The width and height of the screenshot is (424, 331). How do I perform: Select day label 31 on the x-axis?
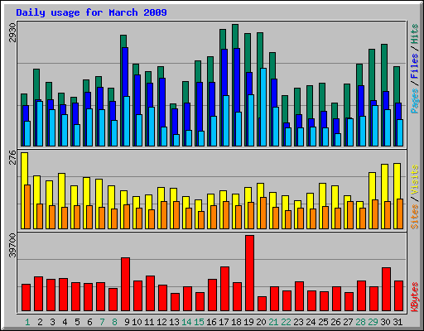pyautogui.click(x=397, y=322)
